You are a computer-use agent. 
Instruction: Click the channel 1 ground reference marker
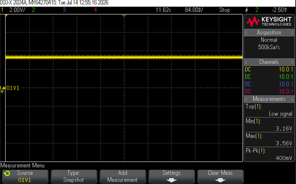pyautogui.click(x=2, y=89)
